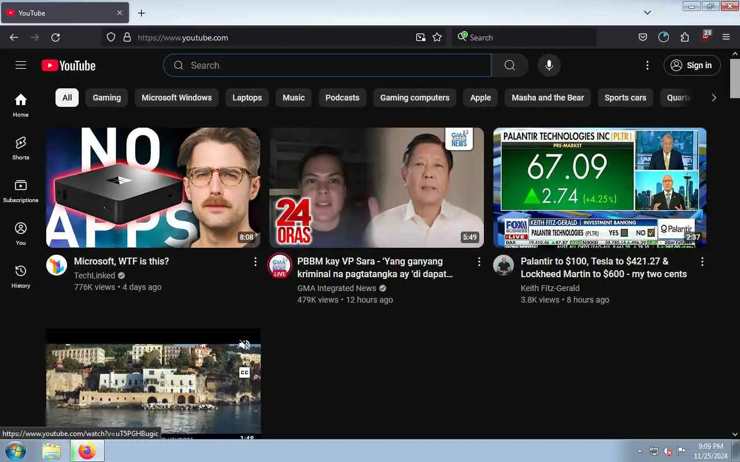The width and height of the screenshot is (740, 462).
Task: Open 'Microsoft, WTF is this?' video title
Action: tap(121, 262)
